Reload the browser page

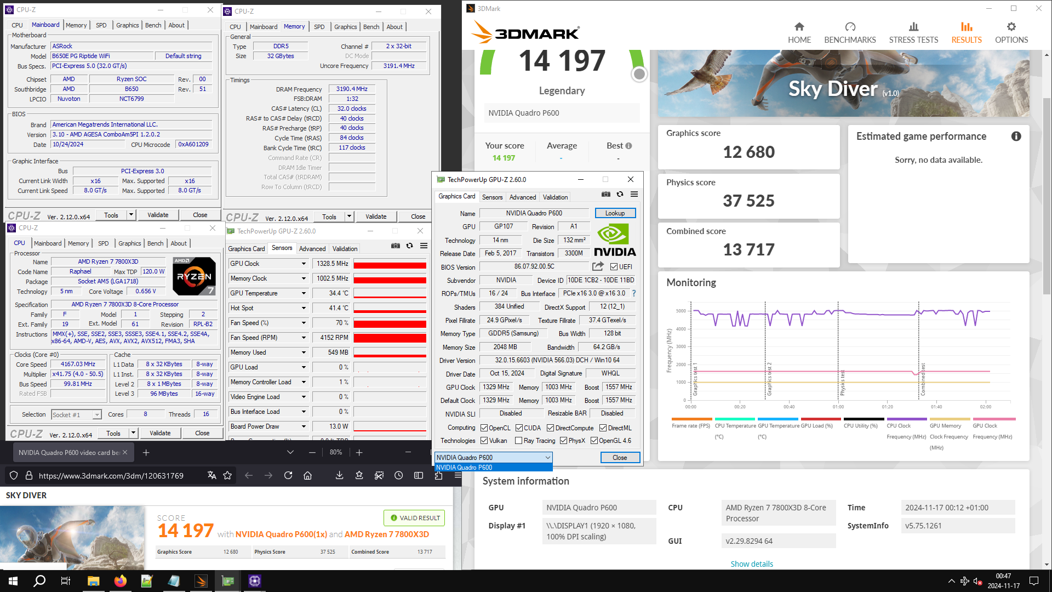(x=288, y=475)
